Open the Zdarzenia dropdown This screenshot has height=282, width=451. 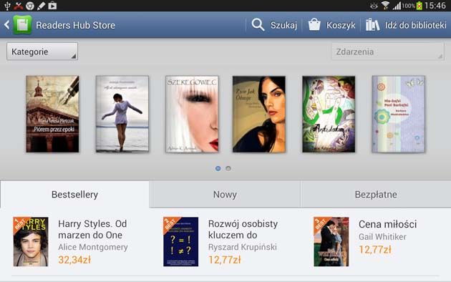pos(388,52)
